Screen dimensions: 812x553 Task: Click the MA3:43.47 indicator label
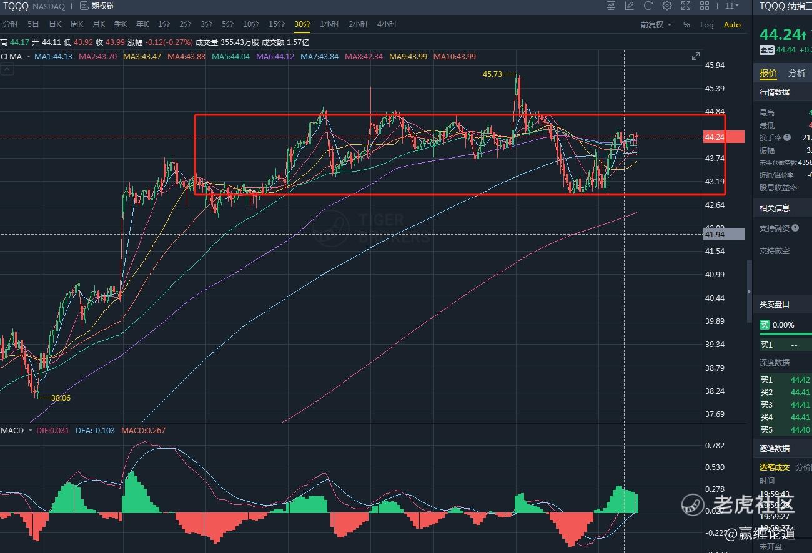(x=142, y=56)
